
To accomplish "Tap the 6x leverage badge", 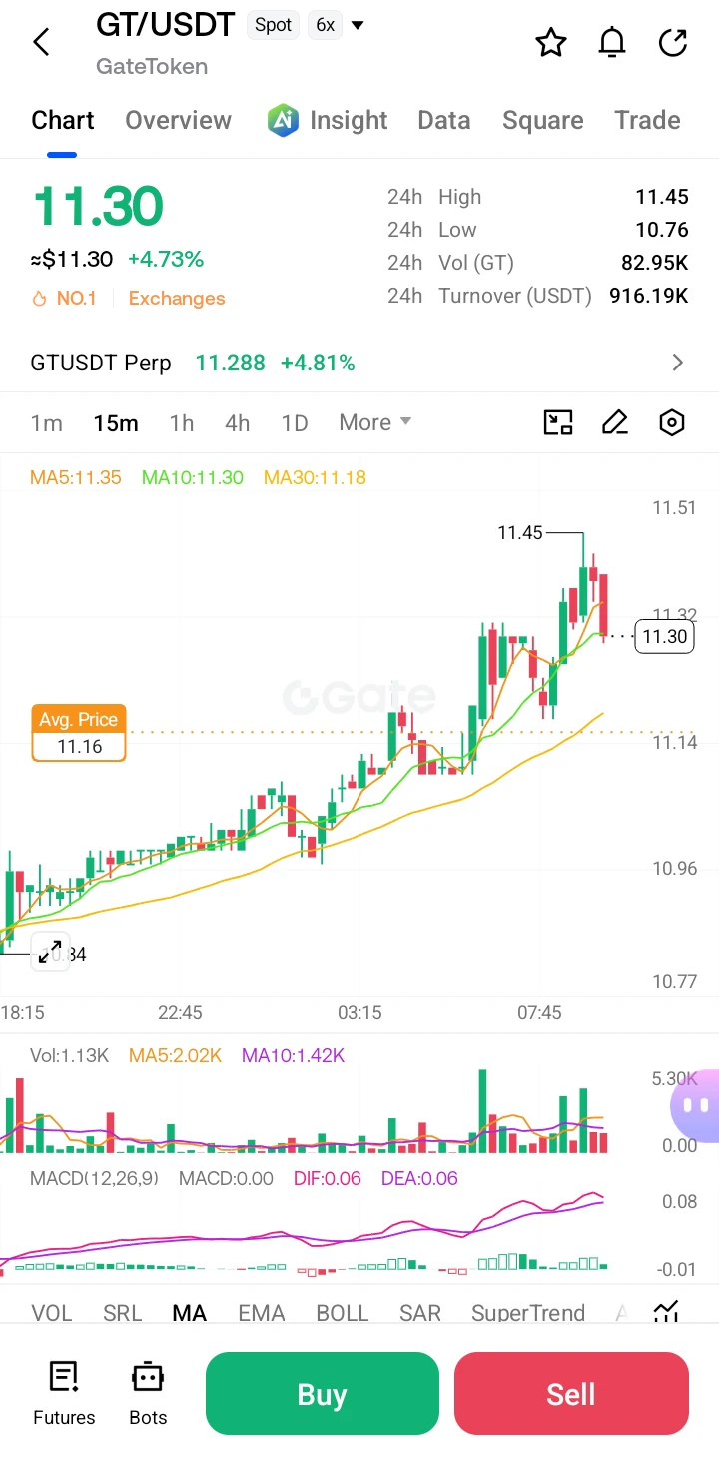I will (x=325, y=25).
